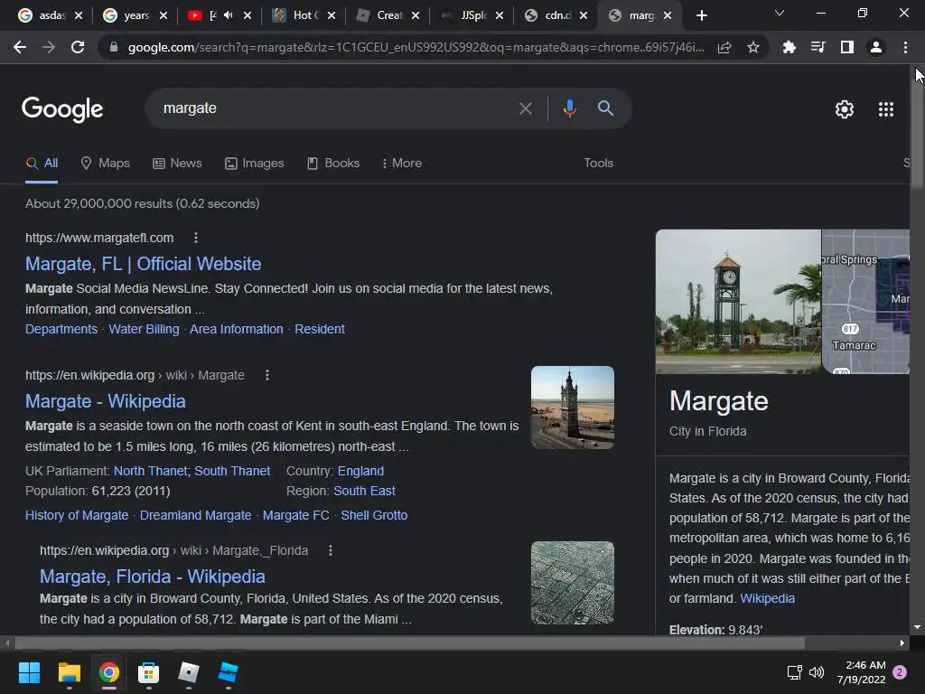Open the England country link
Image resolution: width=925 pixels, height=694 pixels.
click(360, 471)
